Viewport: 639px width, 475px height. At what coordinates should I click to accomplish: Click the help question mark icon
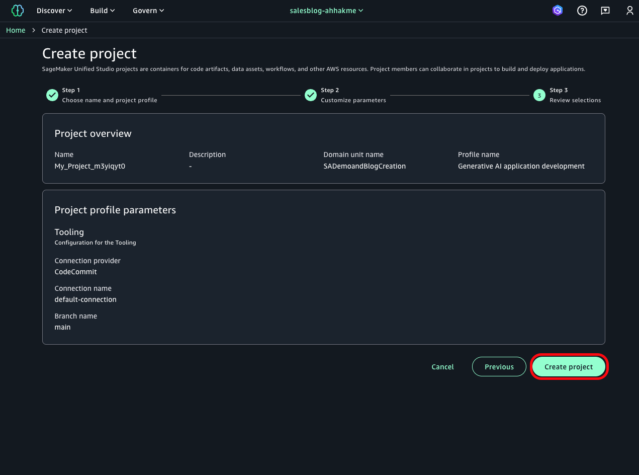[582, 10]
